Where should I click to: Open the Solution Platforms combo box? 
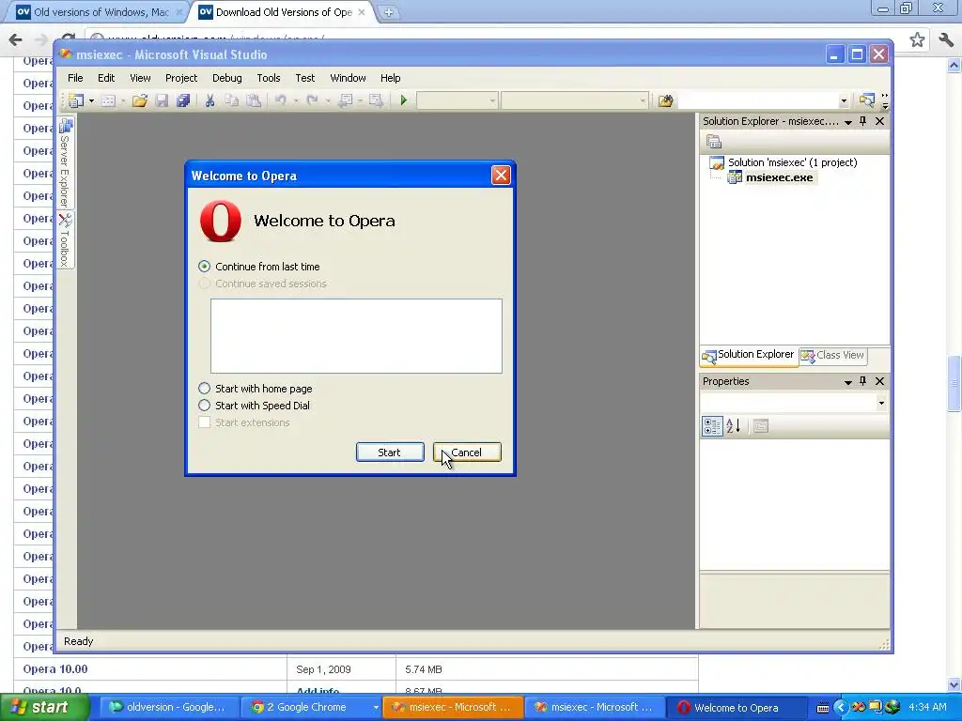[574, 100]
